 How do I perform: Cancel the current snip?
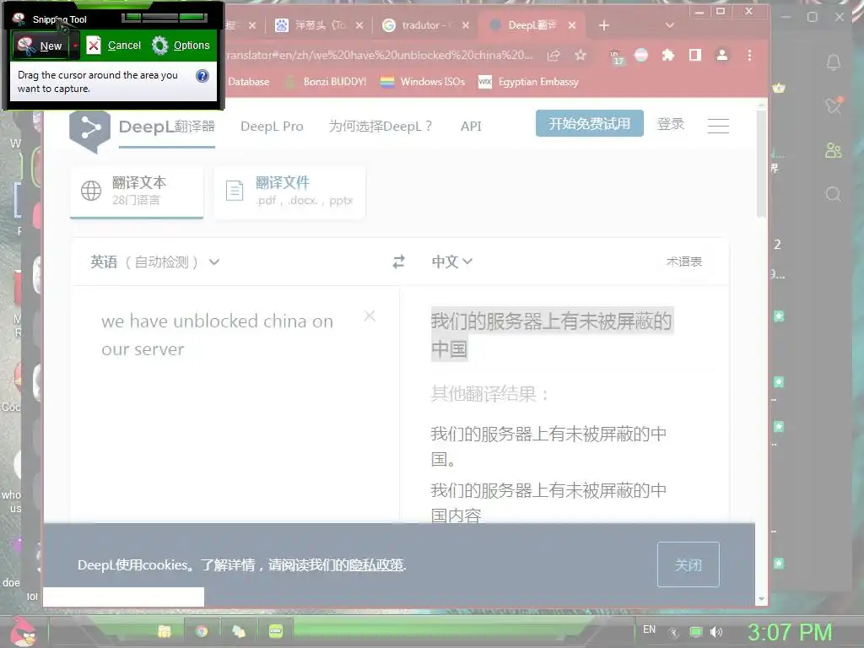pyautogui.click(x=114, y=46)
